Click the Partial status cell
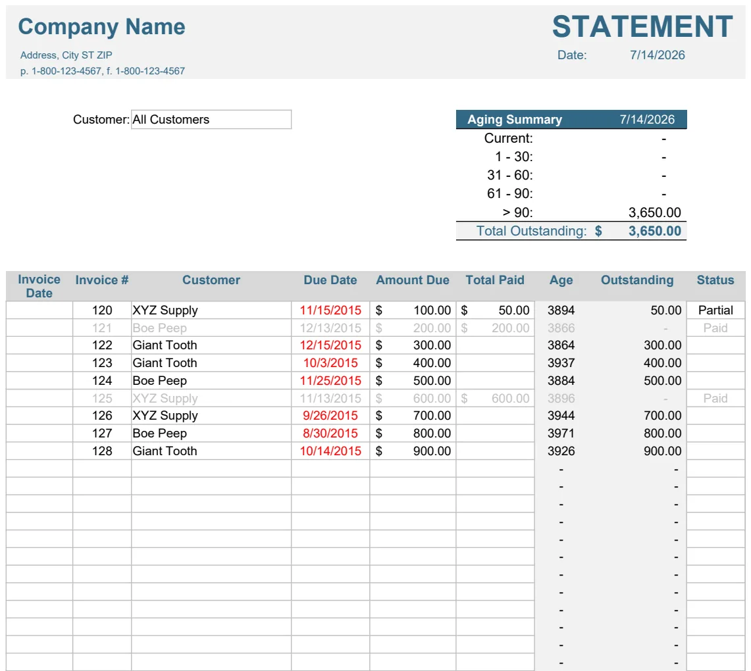The width and height of the screenshot is (751, 671). [x=715, y=310]
